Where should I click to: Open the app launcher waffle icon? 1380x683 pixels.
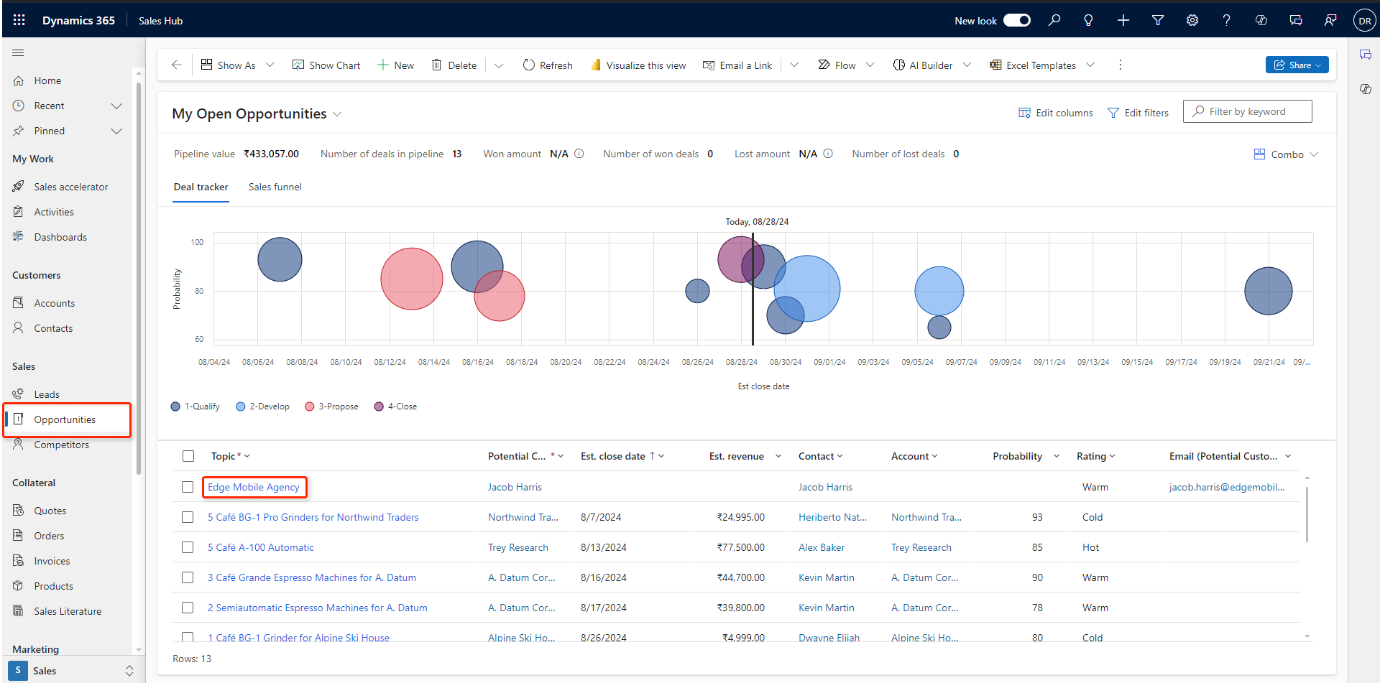coord(19,20)
